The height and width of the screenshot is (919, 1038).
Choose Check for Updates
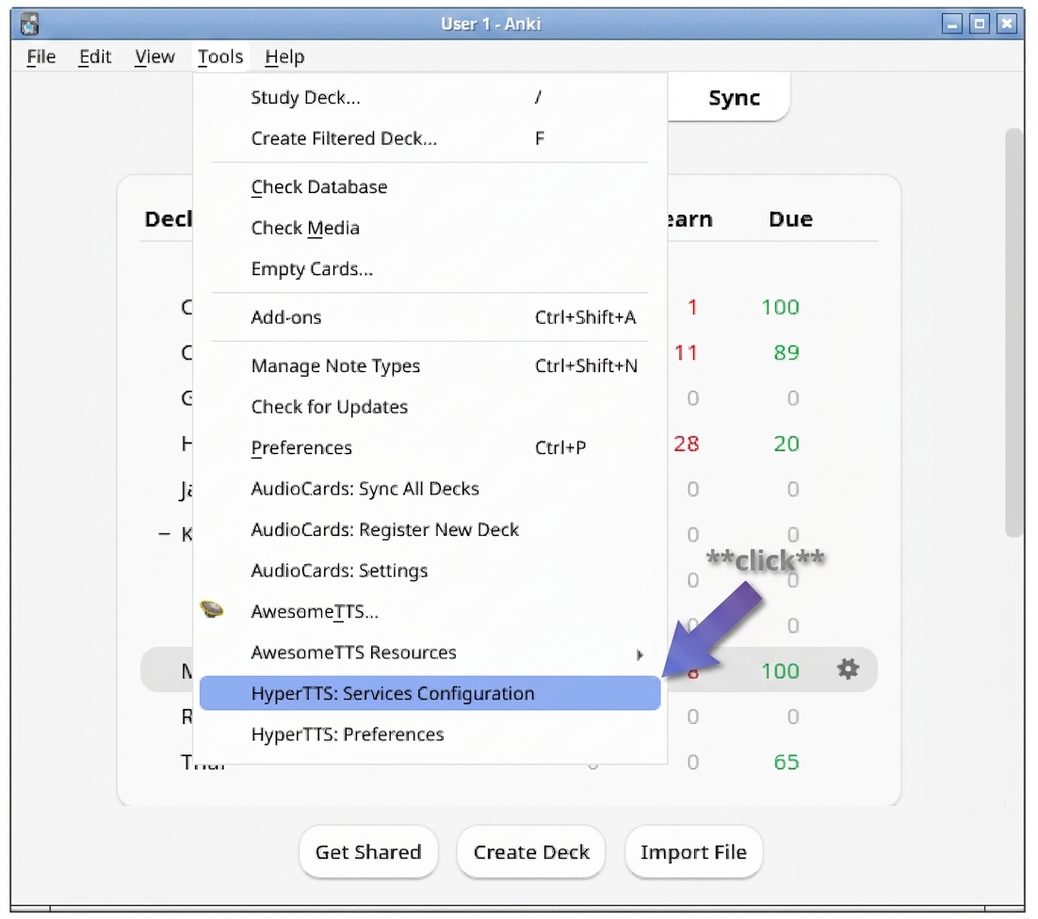[x=430, y=407]
